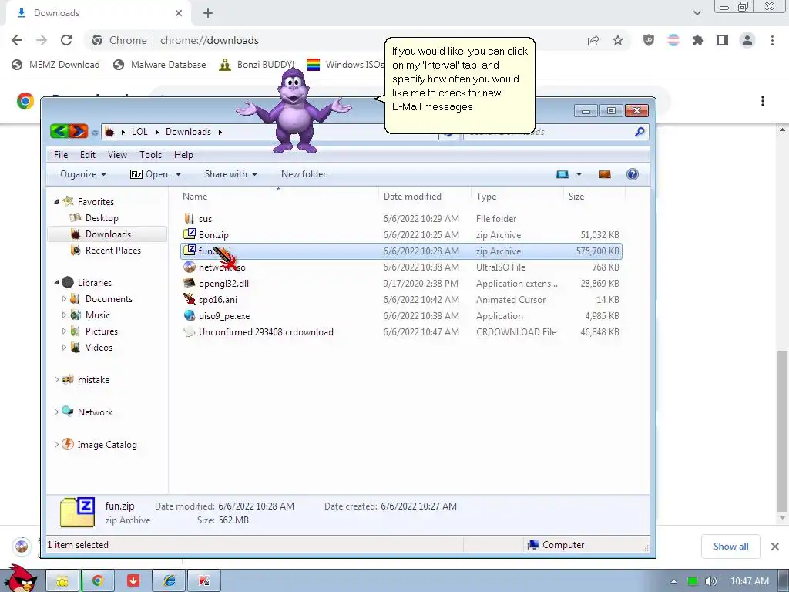Click Explorer's green back arrow button
This screenshot has width=789, height=592.
point(59,131)
